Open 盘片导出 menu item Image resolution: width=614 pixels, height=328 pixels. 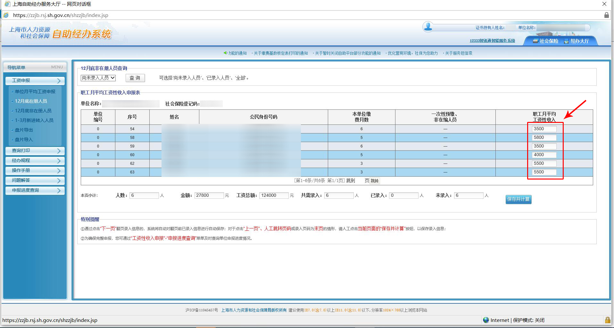[x=24, y=130]
